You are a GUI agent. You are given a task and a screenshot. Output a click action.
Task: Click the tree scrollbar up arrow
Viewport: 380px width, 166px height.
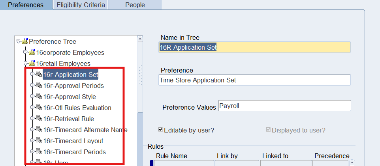140,39
